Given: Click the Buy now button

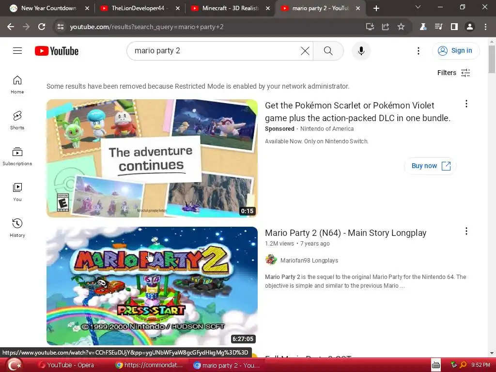Looking at the screenshot, I should pyautogui.click(x=431, y=166).
